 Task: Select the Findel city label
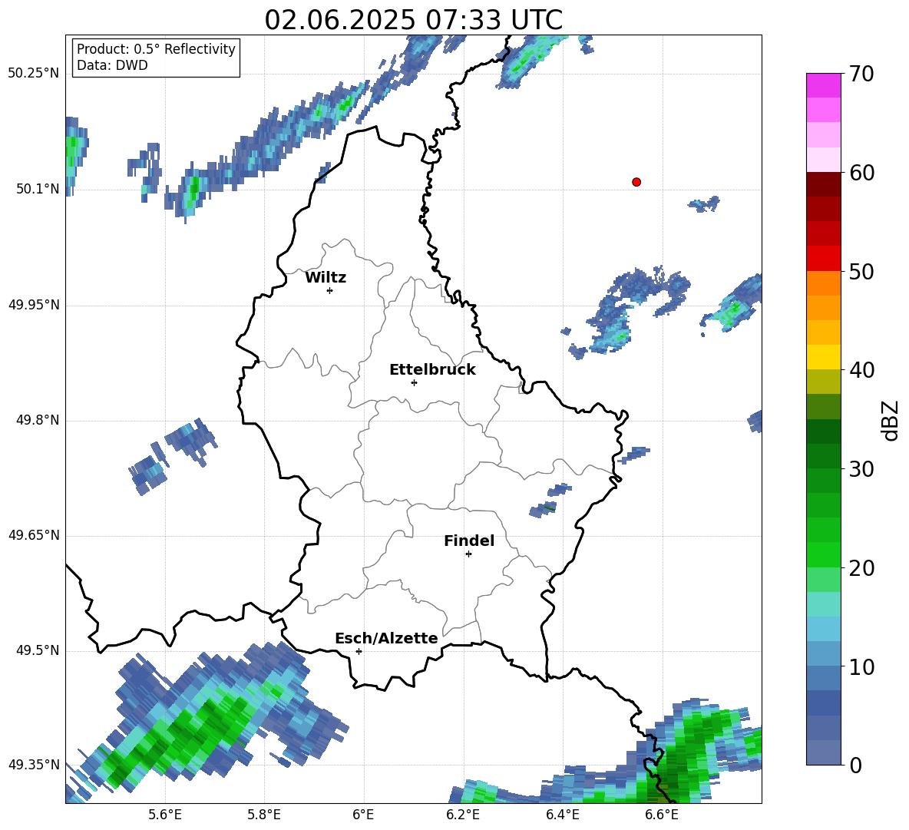coord(469,541)
